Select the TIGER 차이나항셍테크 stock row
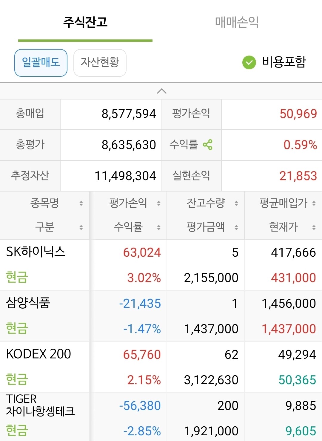 161,417
